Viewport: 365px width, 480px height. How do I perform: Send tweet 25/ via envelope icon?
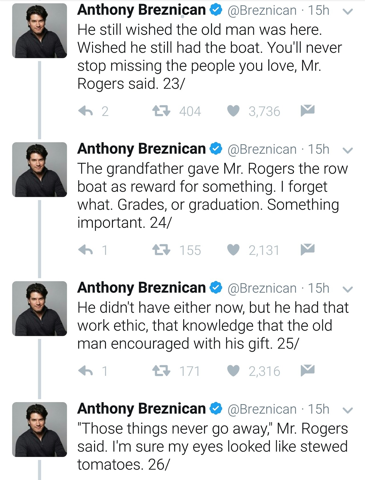coord(307,370)
